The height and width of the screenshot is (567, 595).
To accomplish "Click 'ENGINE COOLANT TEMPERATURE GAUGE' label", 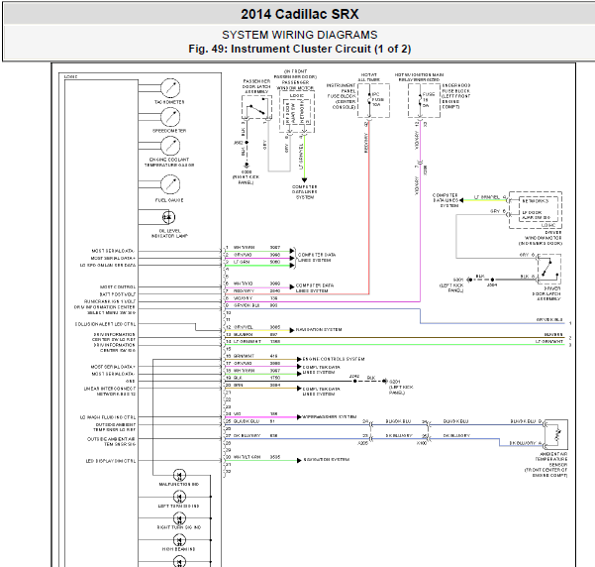I will [x=169, y=163].
